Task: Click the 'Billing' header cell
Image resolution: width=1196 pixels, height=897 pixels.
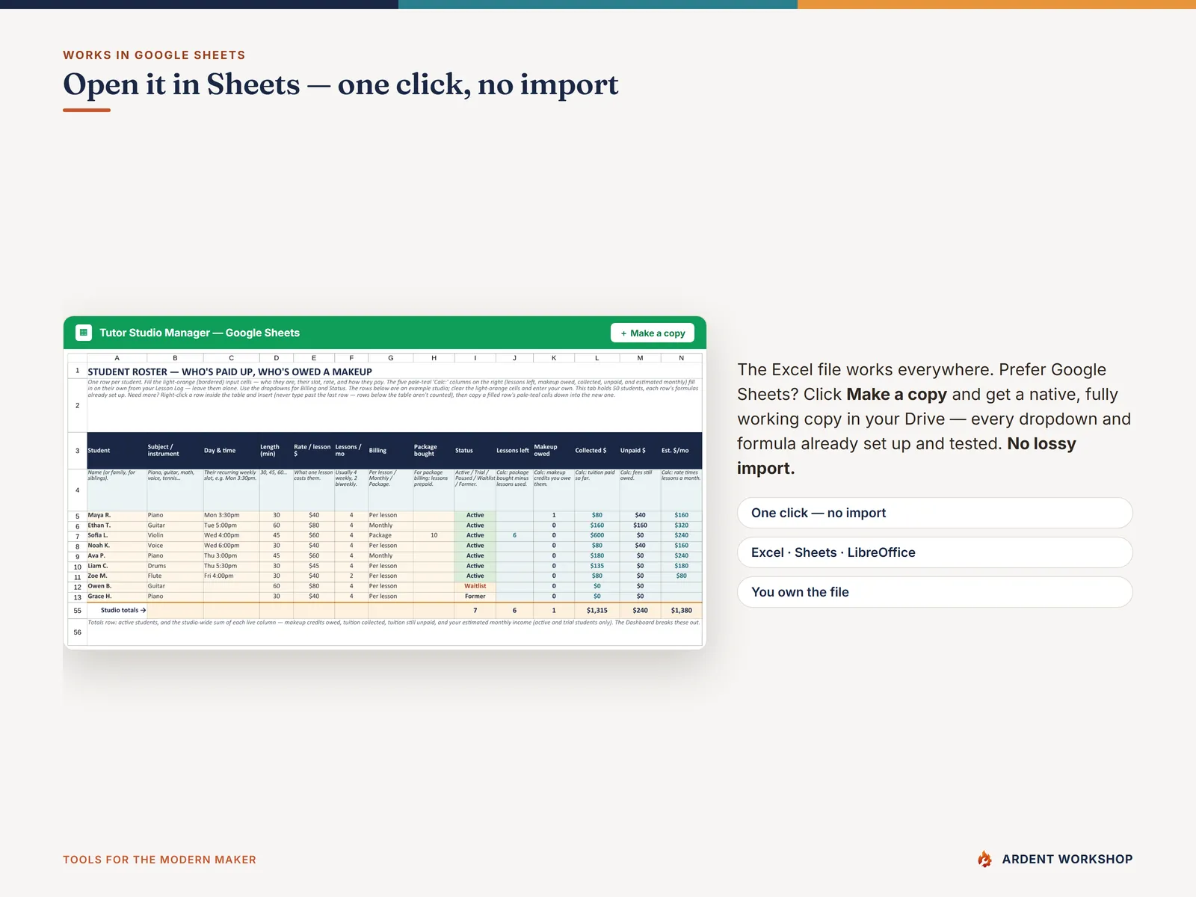Action: 390,451
